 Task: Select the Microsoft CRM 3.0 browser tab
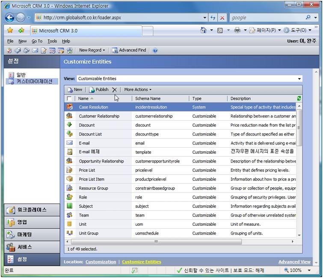click(86, 31)
